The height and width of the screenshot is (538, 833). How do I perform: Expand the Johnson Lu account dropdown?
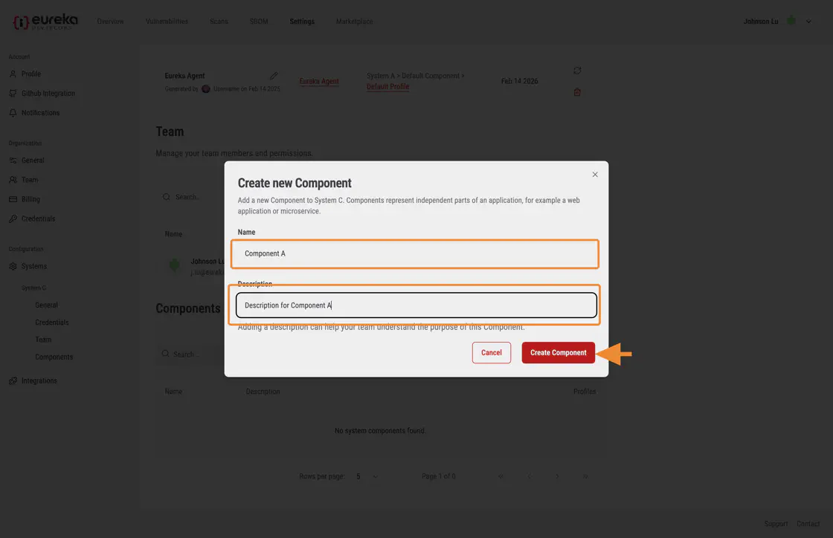(x=808, y=22)
